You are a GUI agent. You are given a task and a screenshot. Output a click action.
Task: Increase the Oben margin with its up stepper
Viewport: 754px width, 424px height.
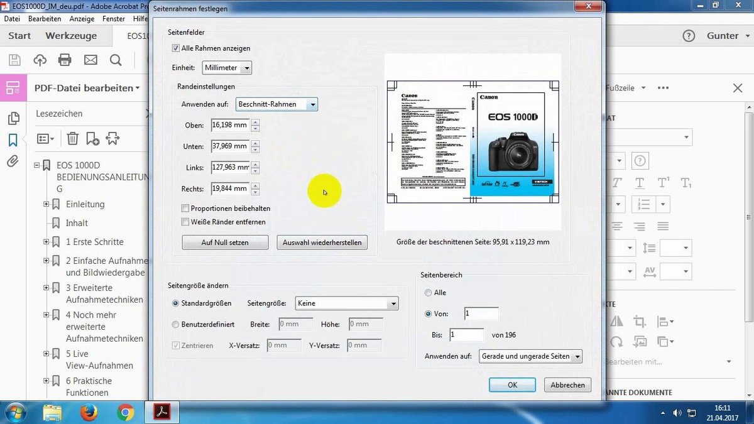click(256, 122)
